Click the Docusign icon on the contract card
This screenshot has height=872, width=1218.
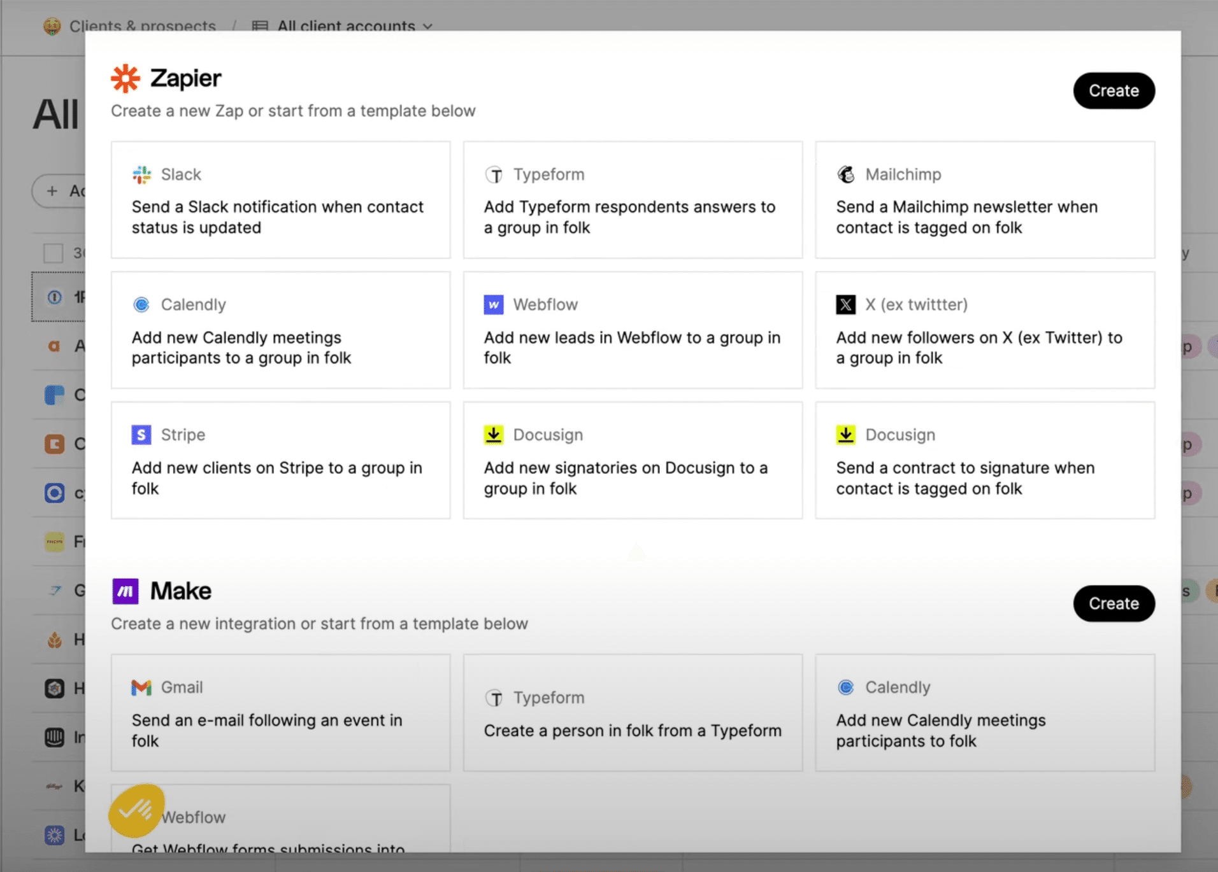pyautogui.click(x=846, y=435)
